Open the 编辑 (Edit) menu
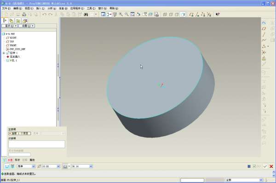Image resolution: width=276 pixels, height=183 pixels. pos(17,8)
